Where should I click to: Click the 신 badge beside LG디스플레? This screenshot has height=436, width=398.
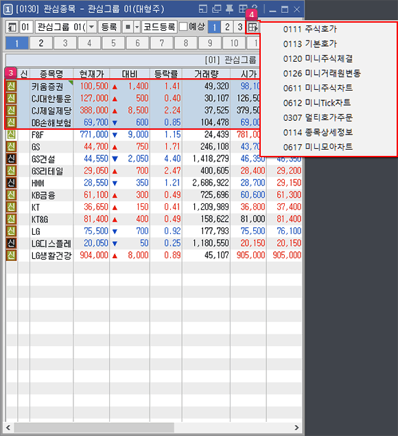coord(11,243)
